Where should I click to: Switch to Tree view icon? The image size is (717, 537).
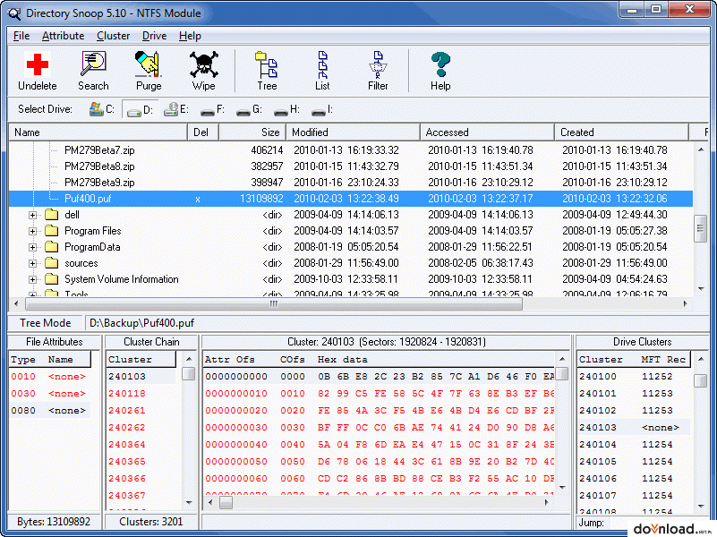click(267, 64)
